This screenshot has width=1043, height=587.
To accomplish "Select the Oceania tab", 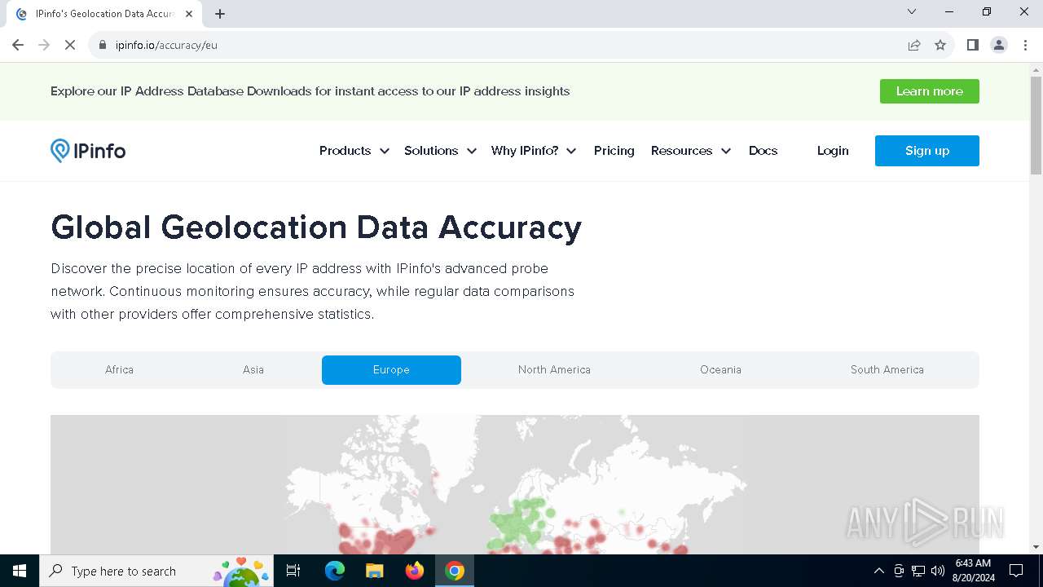I will [720, 370].
